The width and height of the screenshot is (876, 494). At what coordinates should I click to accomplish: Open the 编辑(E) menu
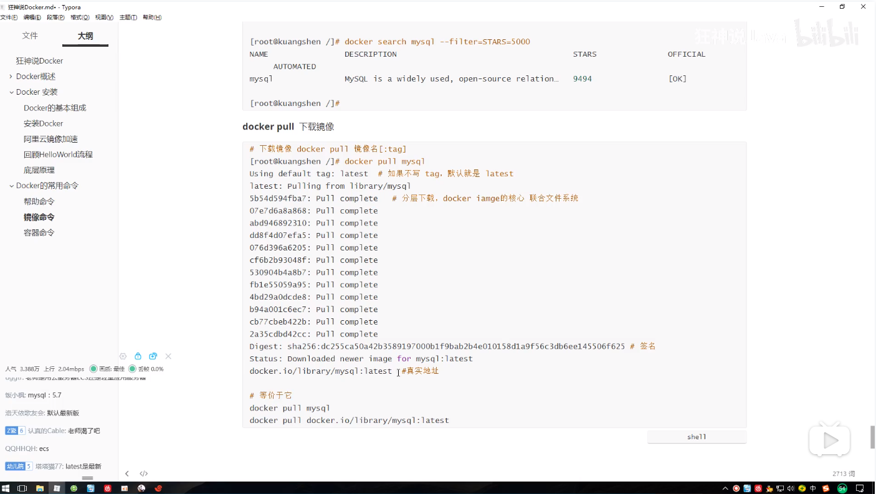point(32,17)
